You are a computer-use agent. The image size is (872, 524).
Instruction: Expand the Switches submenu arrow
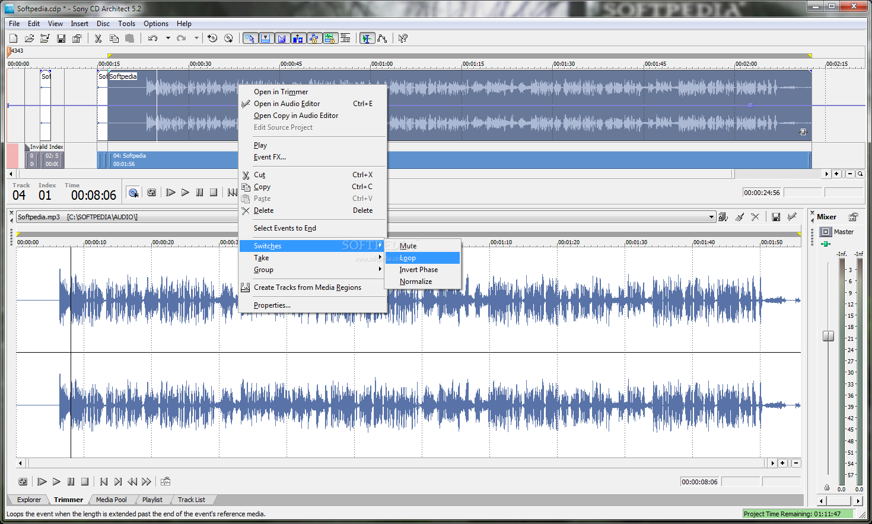point(380,245)
